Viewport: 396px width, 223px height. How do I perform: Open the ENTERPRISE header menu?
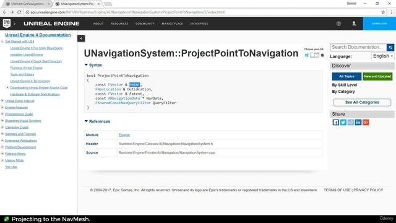click(x=199, y=24)
